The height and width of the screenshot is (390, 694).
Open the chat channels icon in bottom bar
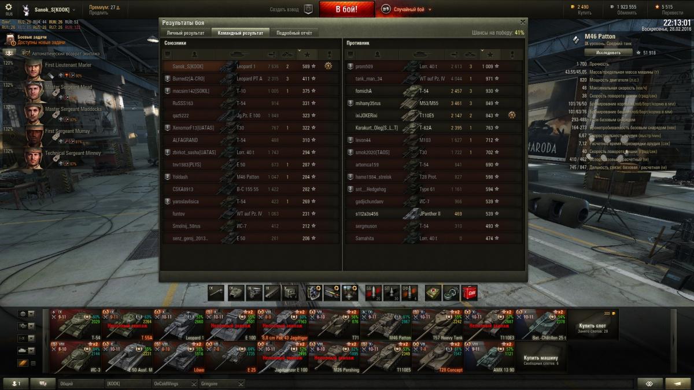tap(43, 384)
